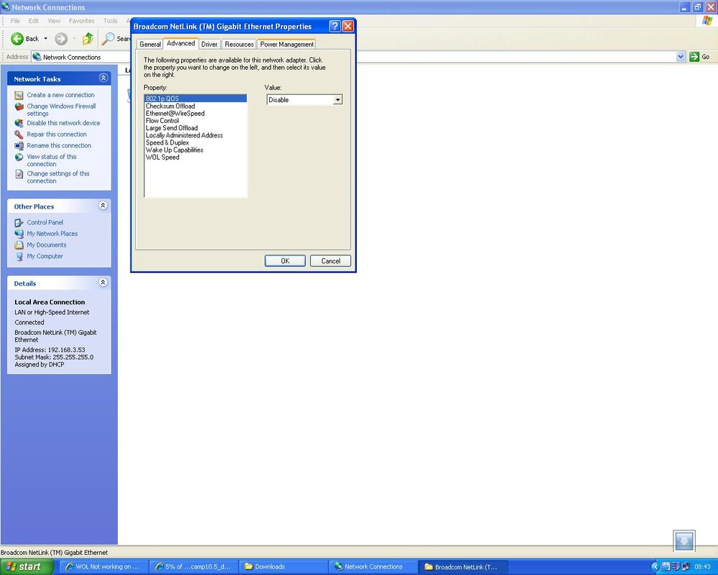Click the Control Panel link
The image size is (718, 575).
click(x=45, y=222)
